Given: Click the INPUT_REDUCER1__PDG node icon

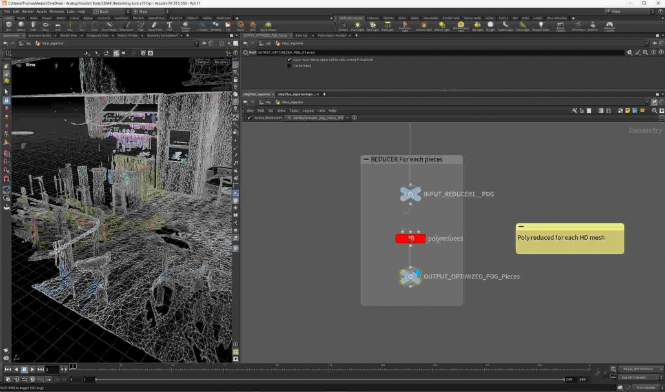Looking at the screenshot, I should [x=410, y=193].
